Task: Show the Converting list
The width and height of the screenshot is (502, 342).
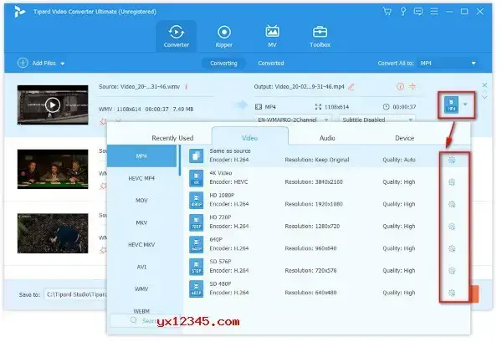Action: click(x=223, y=63)
